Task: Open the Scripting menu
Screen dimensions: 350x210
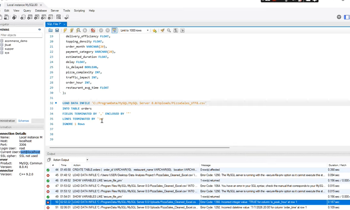Action: pyautogui.click(x=79, y=11)
